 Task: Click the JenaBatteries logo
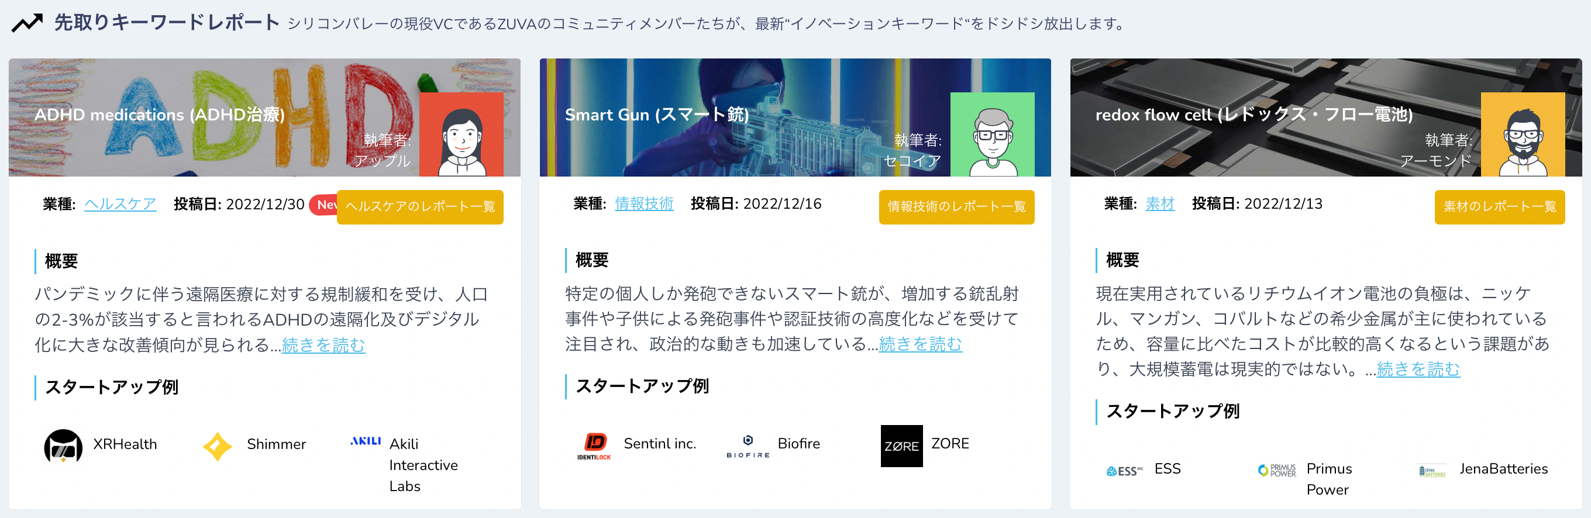tap(1432, 471)
